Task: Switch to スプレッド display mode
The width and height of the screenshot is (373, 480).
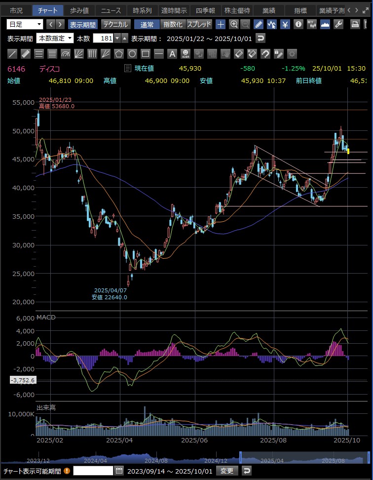Action: pyautogui.click(x=199, y=24)
